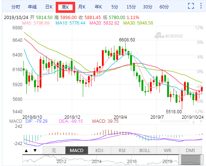
Task: Enable the BOLL indicator
Action: pos(145,150)
